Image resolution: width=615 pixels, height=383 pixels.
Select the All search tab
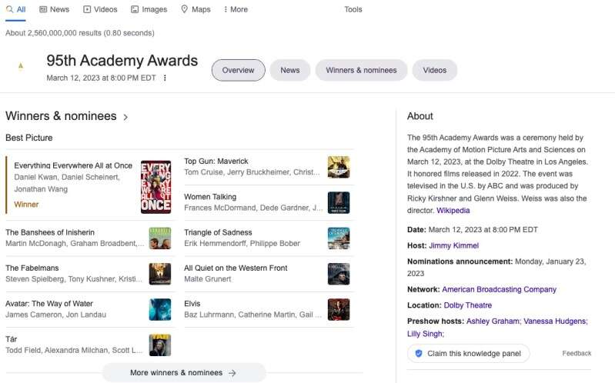pyautogui.click(x=15, y=9)
